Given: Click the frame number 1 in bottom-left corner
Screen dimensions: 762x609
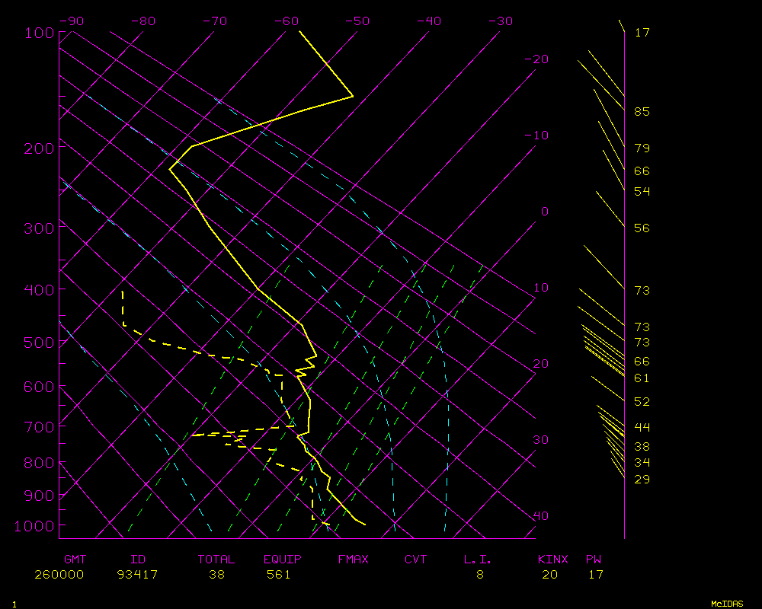Looking at the screenshot, I should tap(14, 604).
